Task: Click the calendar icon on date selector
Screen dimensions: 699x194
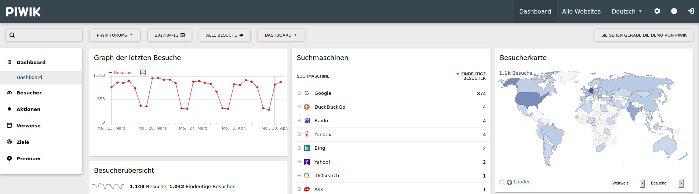Action: coord(183,35)
